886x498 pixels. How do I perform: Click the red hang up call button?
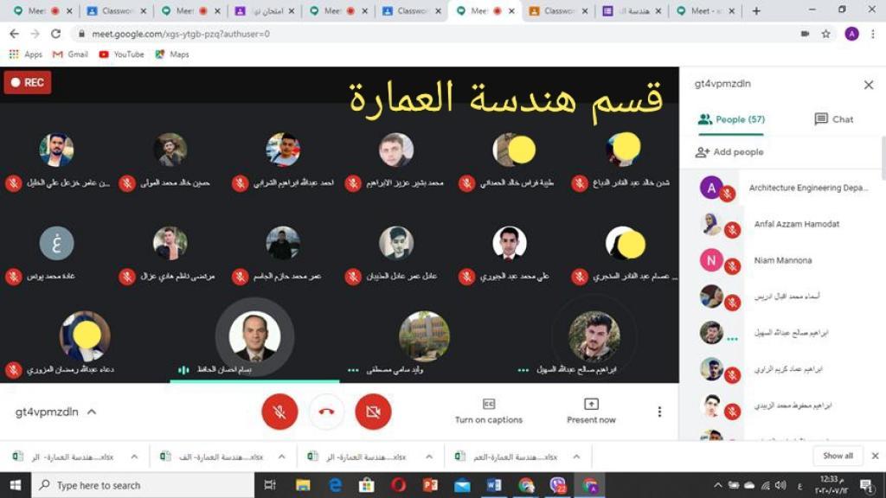pyautogui.click(x=326, y=412)
